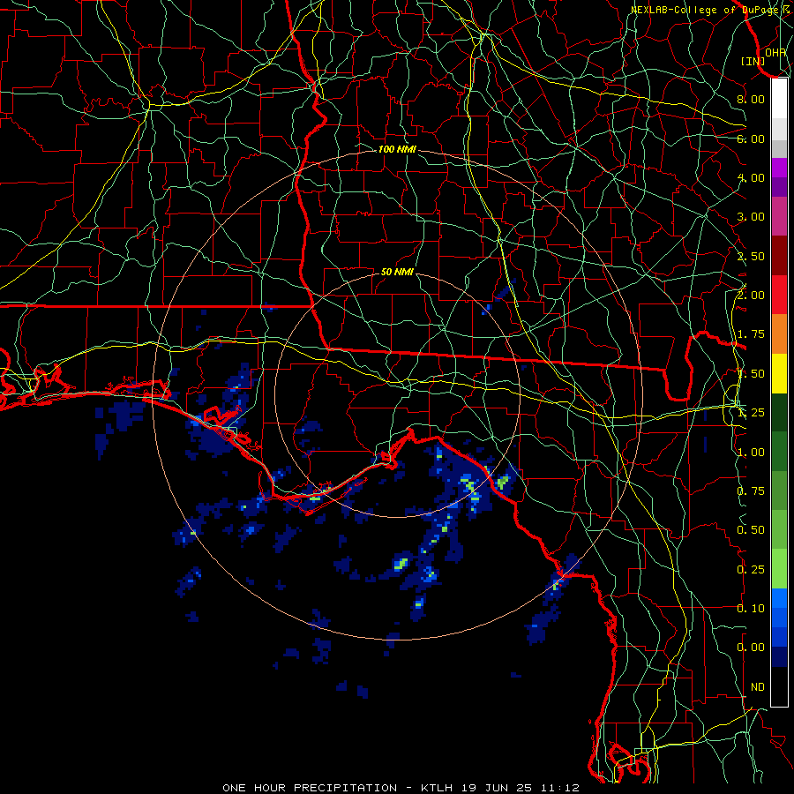This screenshot has width=794, height=794.
Task: Click the 50 NMI range ring label
Action: click(397, 272)
